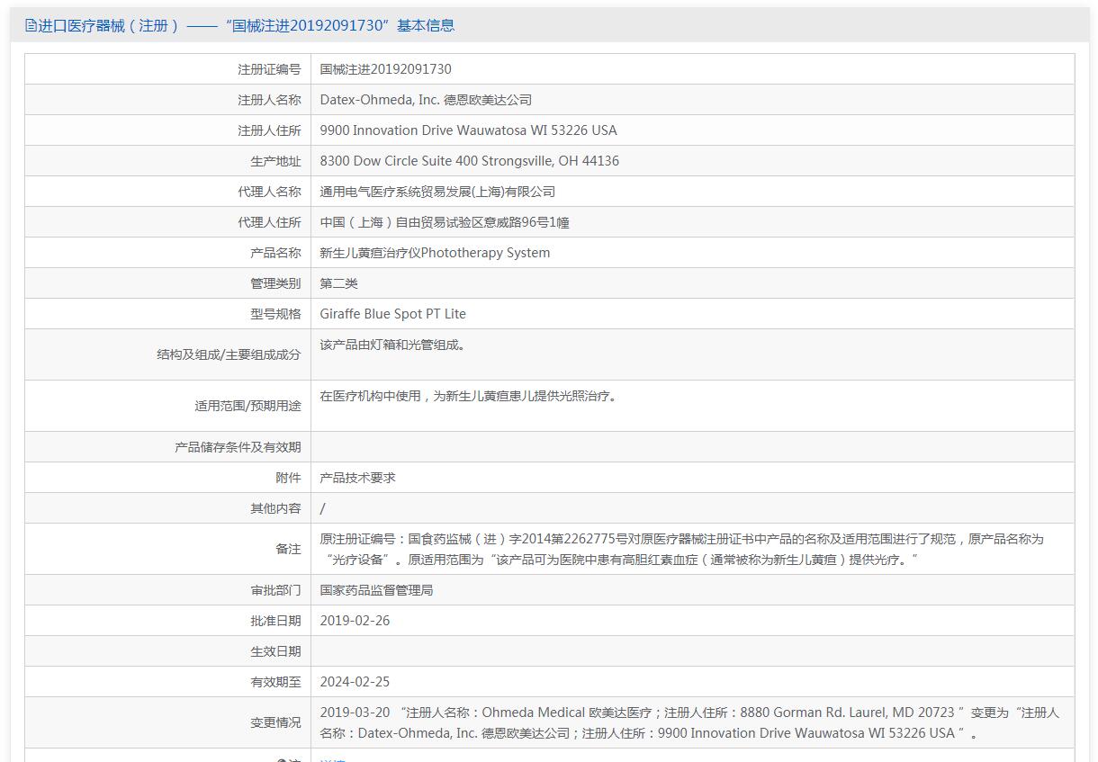Click intended use text 在医疗机构中使用,为新生儿黄疸患儿提供光照治疗。
Image resolution: width=1098 pixels, height=762 pixels.
click(471, 396)
